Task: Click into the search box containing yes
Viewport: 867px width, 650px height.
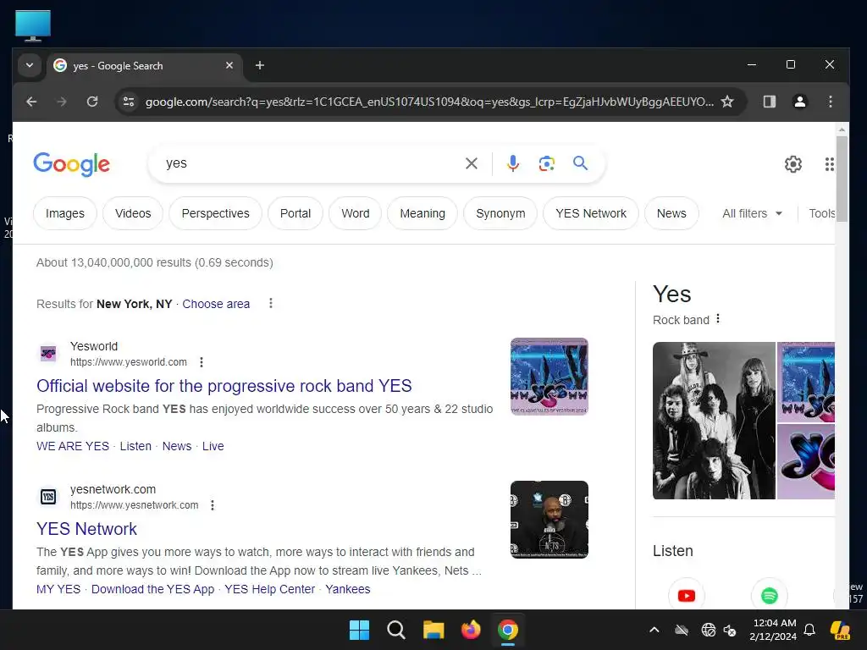Action: point(310,163)
